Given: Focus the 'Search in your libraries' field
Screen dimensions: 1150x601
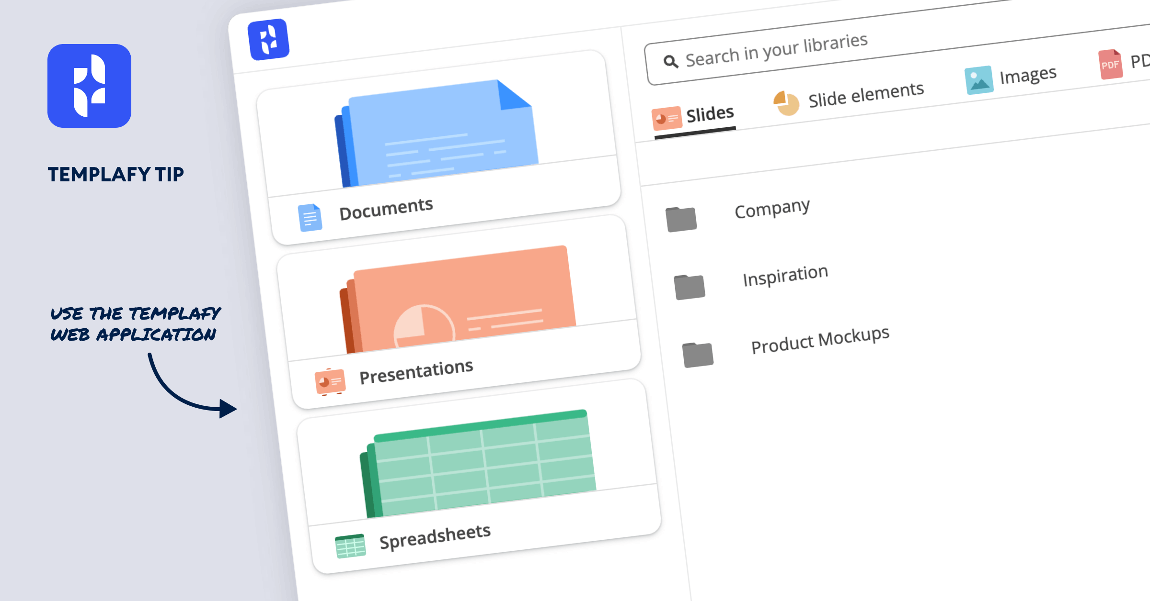Looking at the screenshot, I should [x=896, y=42].
